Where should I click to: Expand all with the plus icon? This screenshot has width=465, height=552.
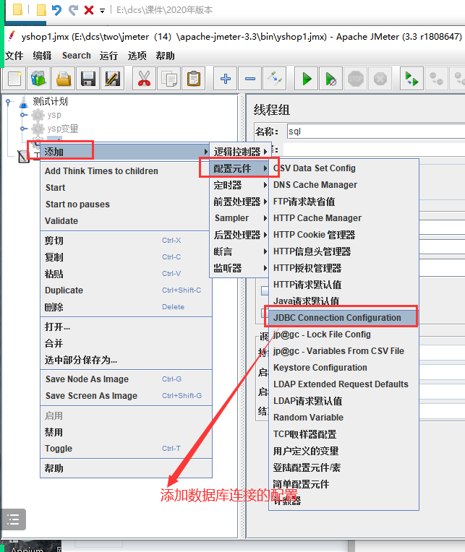[226, 79]
